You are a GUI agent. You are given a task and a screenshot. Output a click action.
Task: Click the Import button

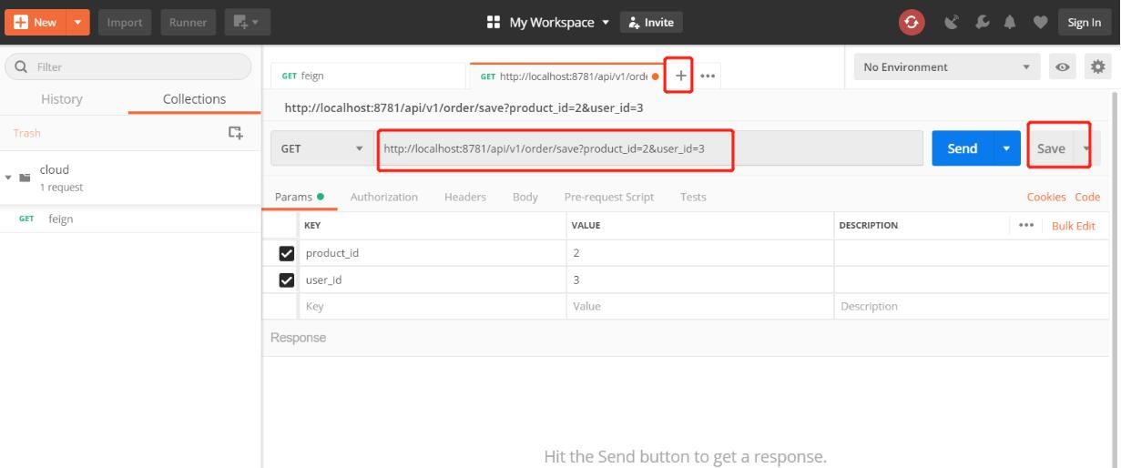click(125, 22)
